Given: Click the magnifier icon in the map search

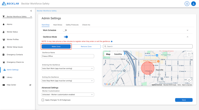Looking at the screenshot, I should [x=105, y=46].
